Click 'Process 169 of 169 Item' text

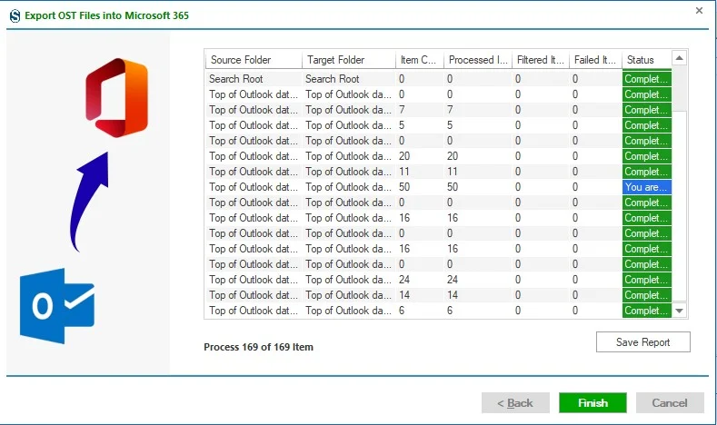pyautogui.click(x=258, y=347)
